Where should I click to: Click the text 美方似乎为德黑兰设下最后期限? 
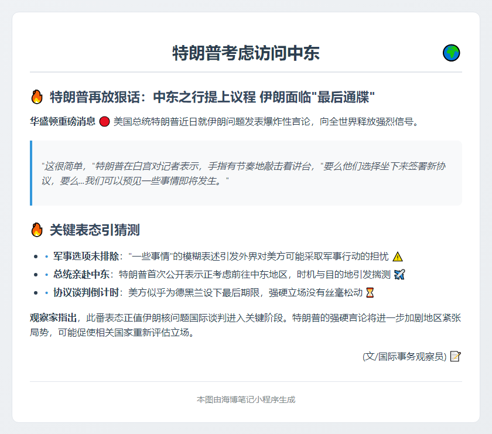[194, 293]
